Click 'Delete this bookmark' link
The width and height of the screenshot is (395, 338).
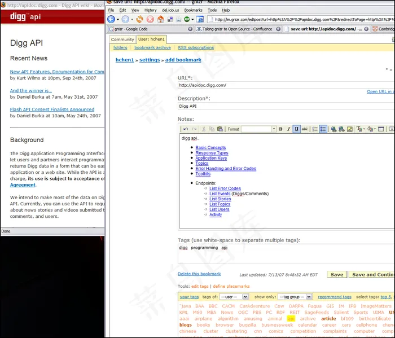[199, 274]
